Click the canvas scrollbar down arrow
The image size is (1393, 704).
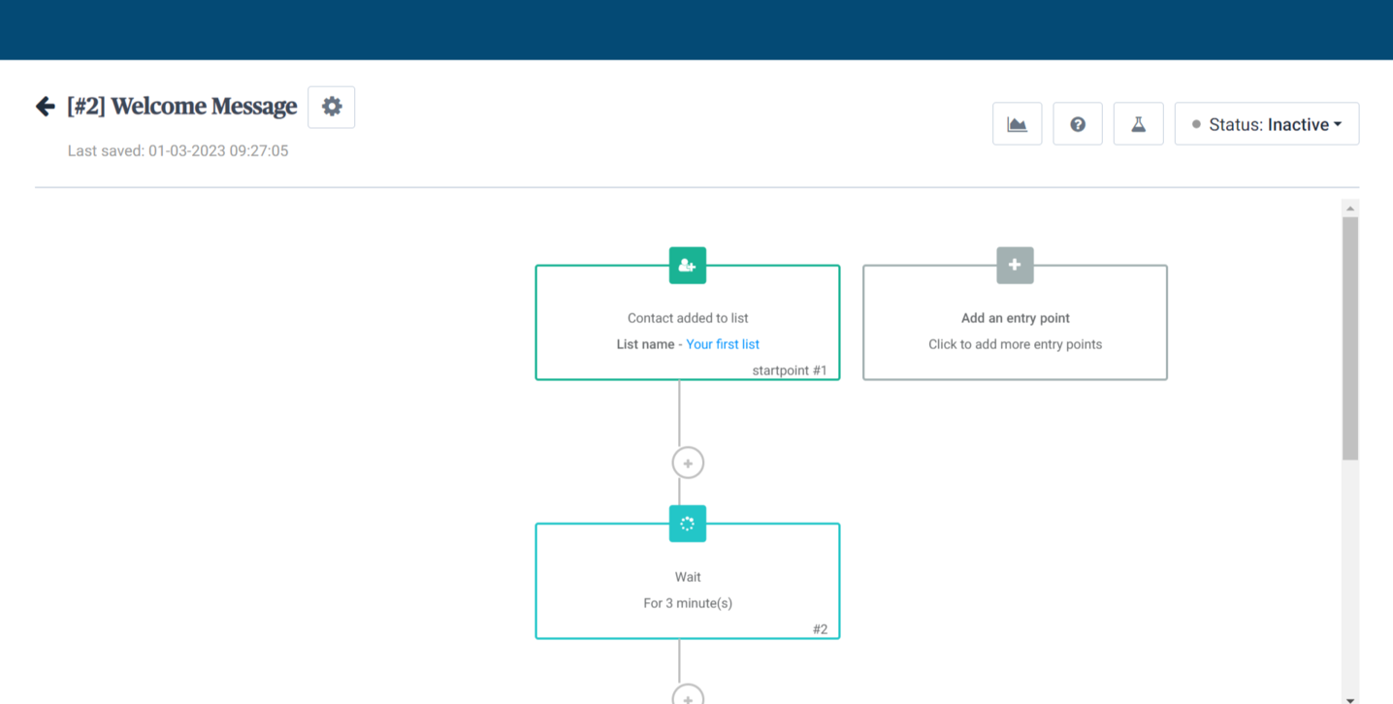tap(1349, 698)
